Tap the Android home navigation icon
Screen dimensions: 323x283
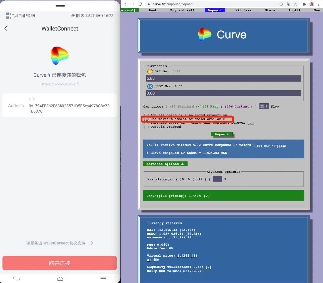click(60, 278)
